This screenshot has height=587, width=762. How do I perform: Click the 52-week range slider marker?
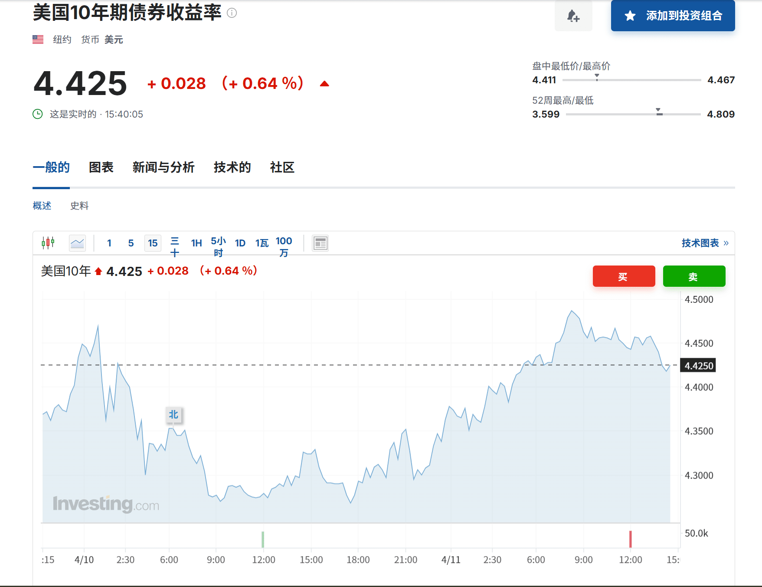(658, 111)
